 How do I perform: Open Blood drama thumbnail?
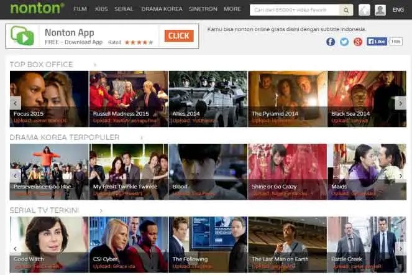208,172
